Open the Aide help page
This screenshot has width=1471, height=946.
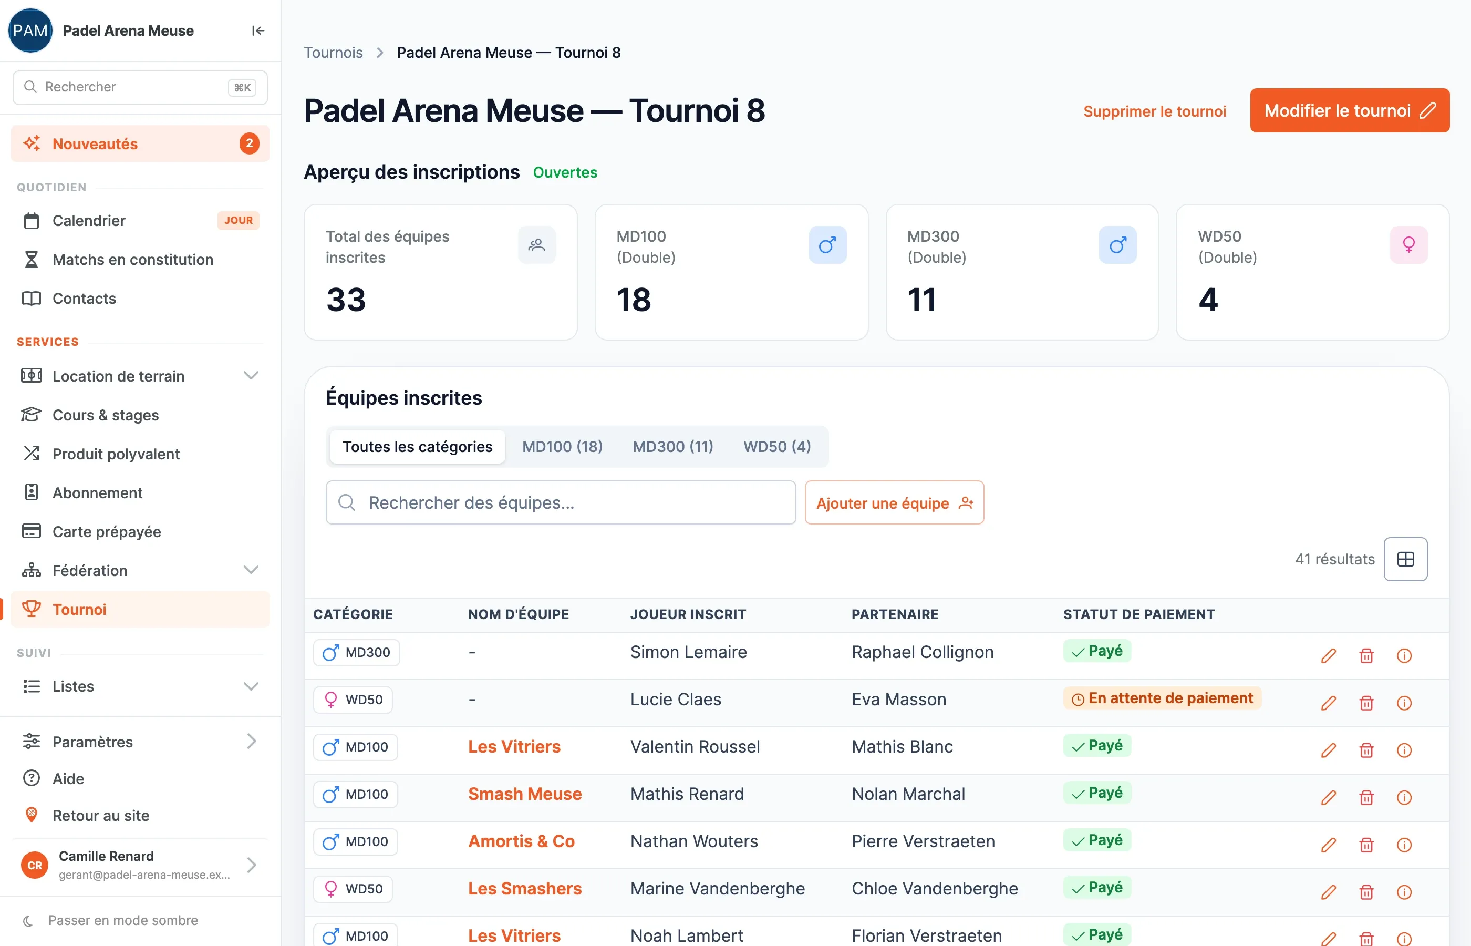point(140,779)
